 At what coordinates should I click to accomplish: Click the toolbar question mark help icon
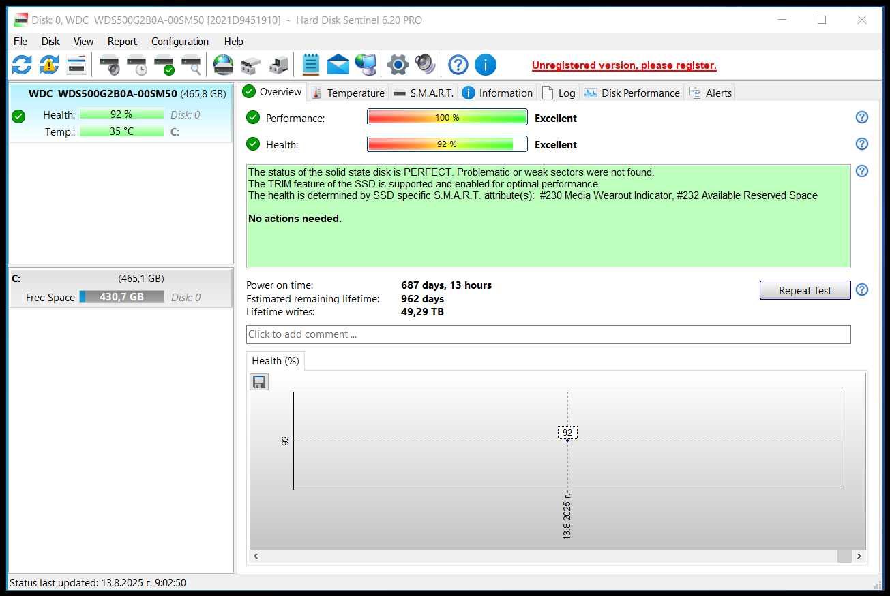pos(458,65)
